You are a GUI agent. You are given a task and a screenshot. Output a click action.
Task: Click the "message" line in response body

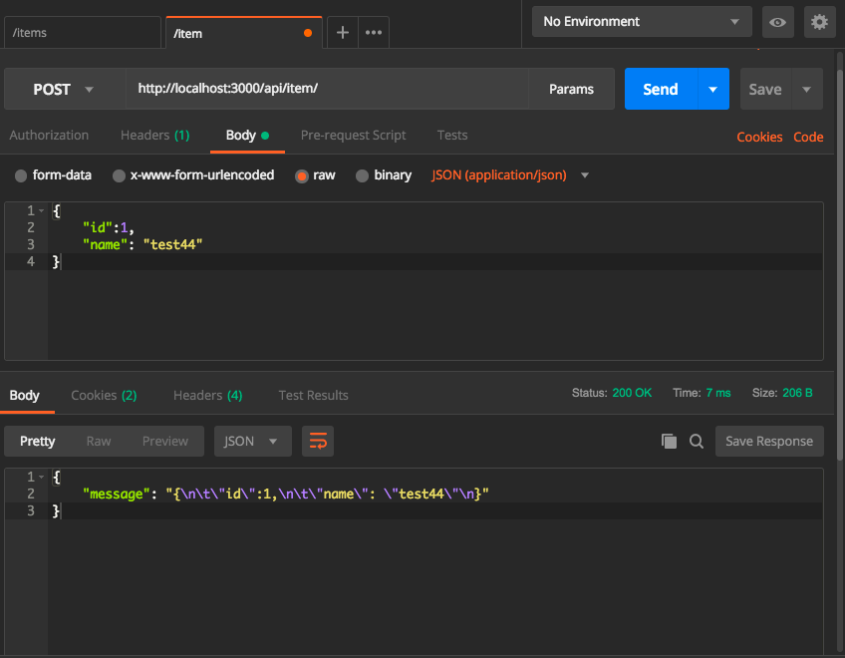[x=286, y=494]
